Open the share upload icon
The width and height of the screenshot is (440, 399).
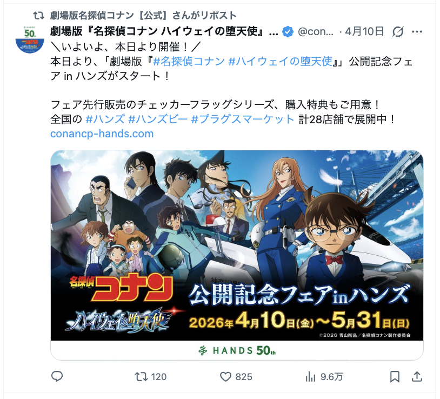(417, 376)
